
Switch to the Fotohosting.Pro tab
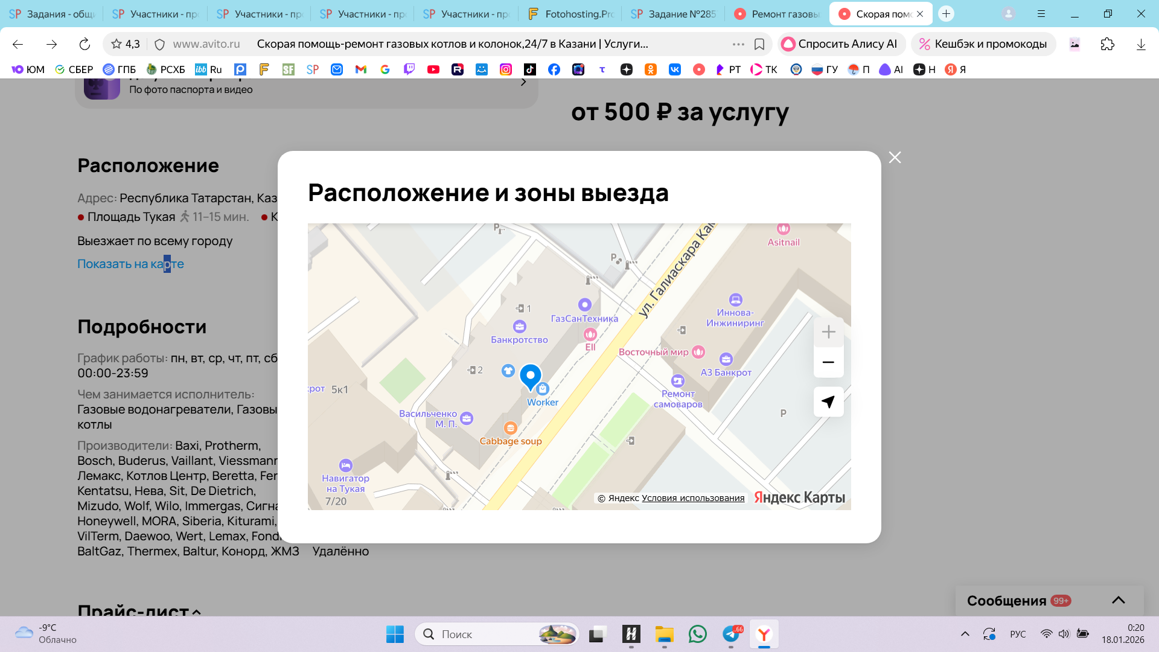click(570, 14)
